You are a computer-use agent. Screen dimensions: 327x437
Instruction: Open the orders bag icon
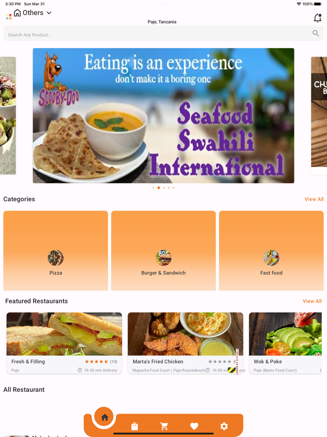pyautogui.click(x=135, y=426)
